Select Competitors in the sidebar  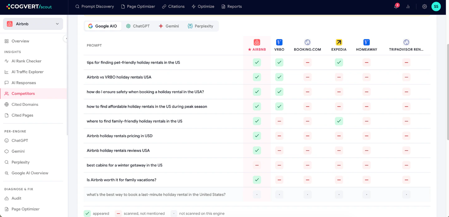tap(33, 94)
